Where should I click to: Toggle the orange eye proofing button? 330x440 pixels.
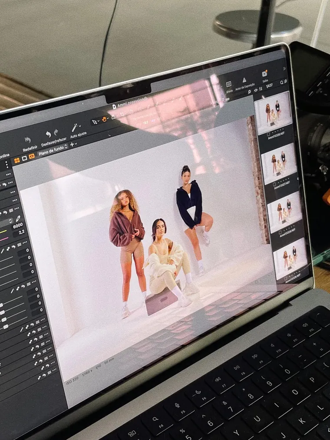pos(31,156)
